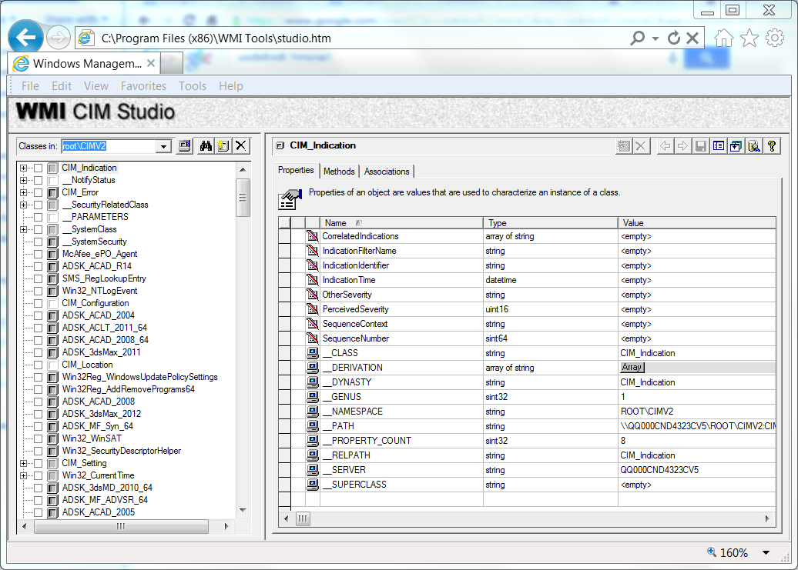Click the create instance icon in right toolbar
The height and width of the screenshot is (570, 798).
(623, 146)
